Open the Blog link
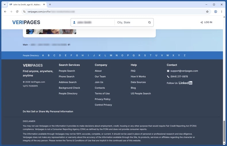This screenshot has width=227, height=146. click(133, 88)
